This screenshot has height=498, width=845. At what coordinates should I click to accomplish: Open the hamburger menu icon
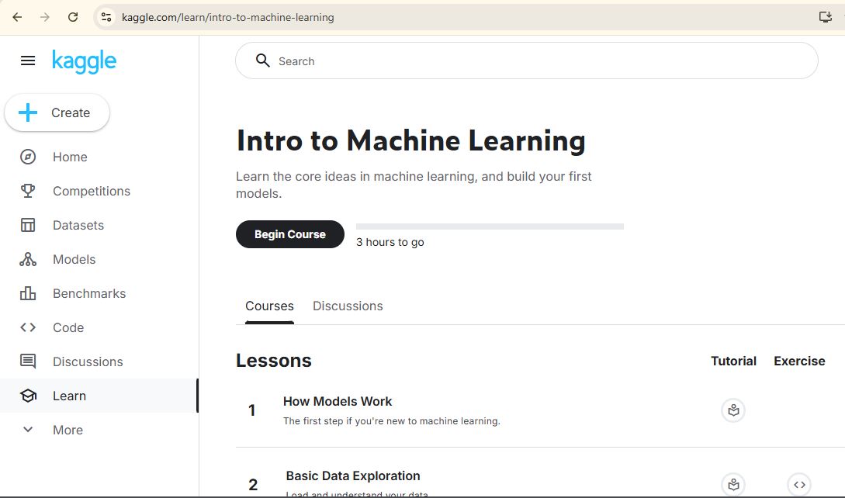pos(28,61)
